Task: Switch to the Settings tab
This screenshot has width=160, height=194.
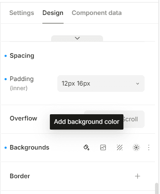Action: point(22,13)
